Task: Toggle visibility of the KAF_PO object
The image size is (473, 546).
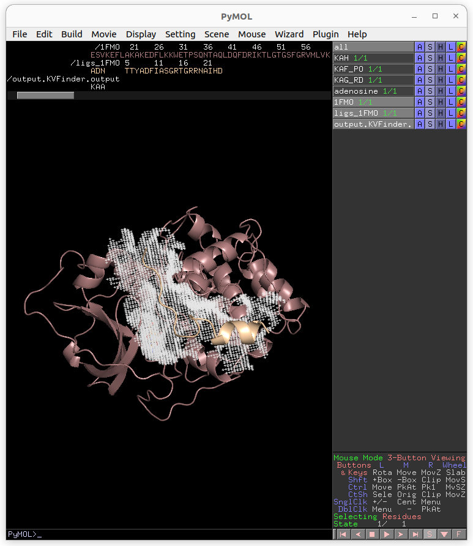Action: tap(373, 69)
